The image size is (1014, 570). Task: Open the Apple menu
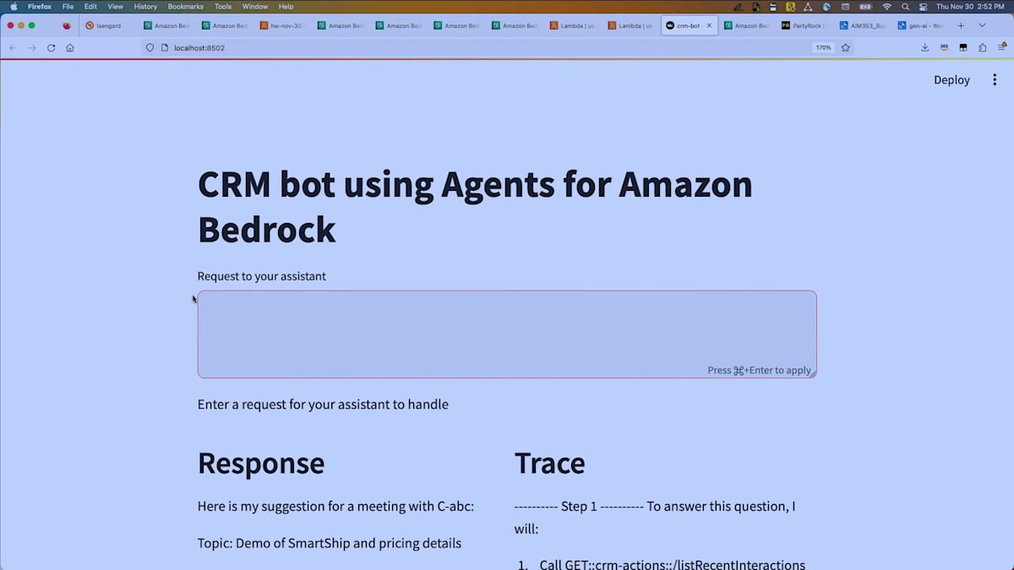14,6
